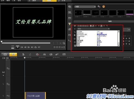Open the Instant Project library icon

[x=70, y=12]
